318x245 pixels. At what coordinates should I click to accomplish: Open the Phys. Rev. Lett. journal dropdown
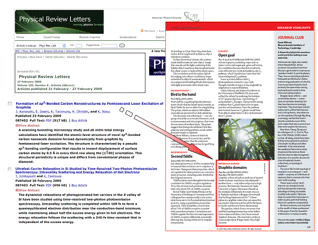pyautogui.click(x=52, y=46)
